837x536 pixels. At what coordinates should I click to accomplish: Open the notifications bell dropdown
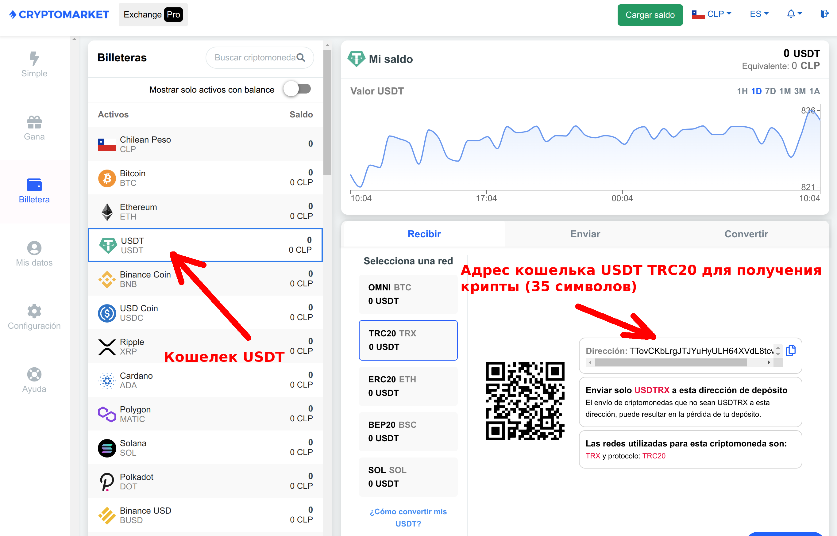coord(794,14)
